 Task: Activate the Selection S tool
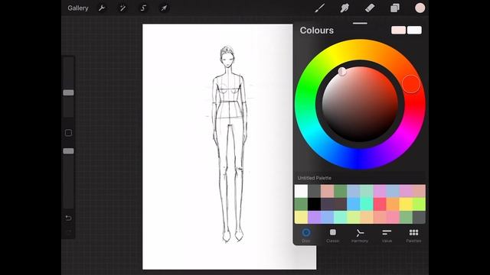pos(143,8)
